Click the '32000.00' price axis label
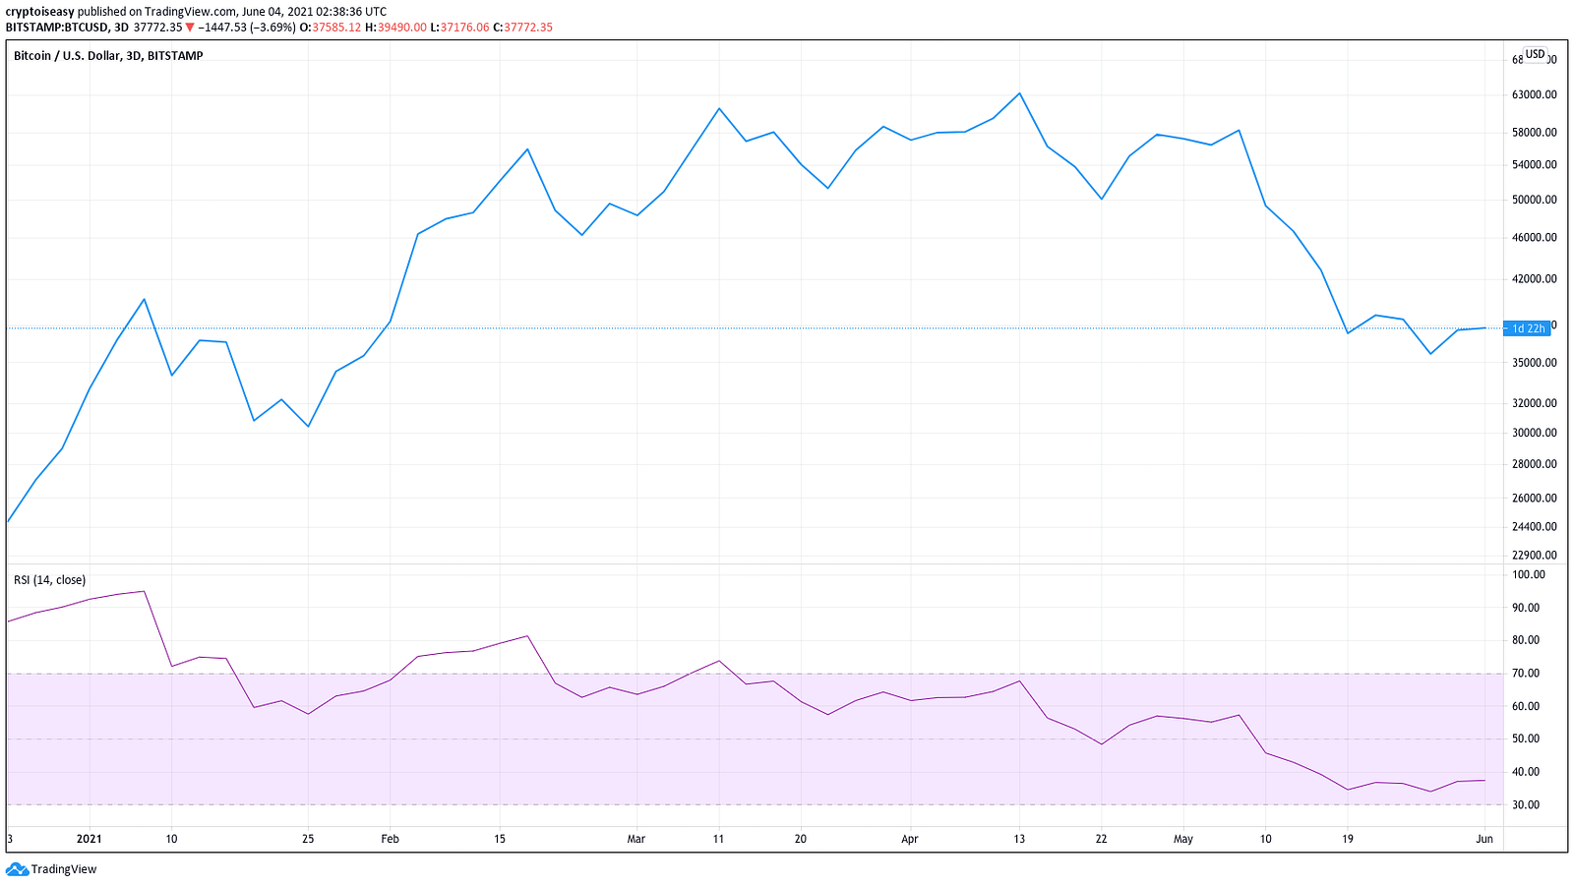 click(1535, 403)
